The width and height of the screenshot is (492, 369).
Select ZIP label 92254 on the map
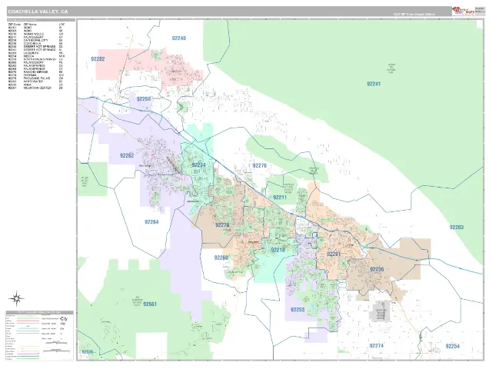(453, 347)
